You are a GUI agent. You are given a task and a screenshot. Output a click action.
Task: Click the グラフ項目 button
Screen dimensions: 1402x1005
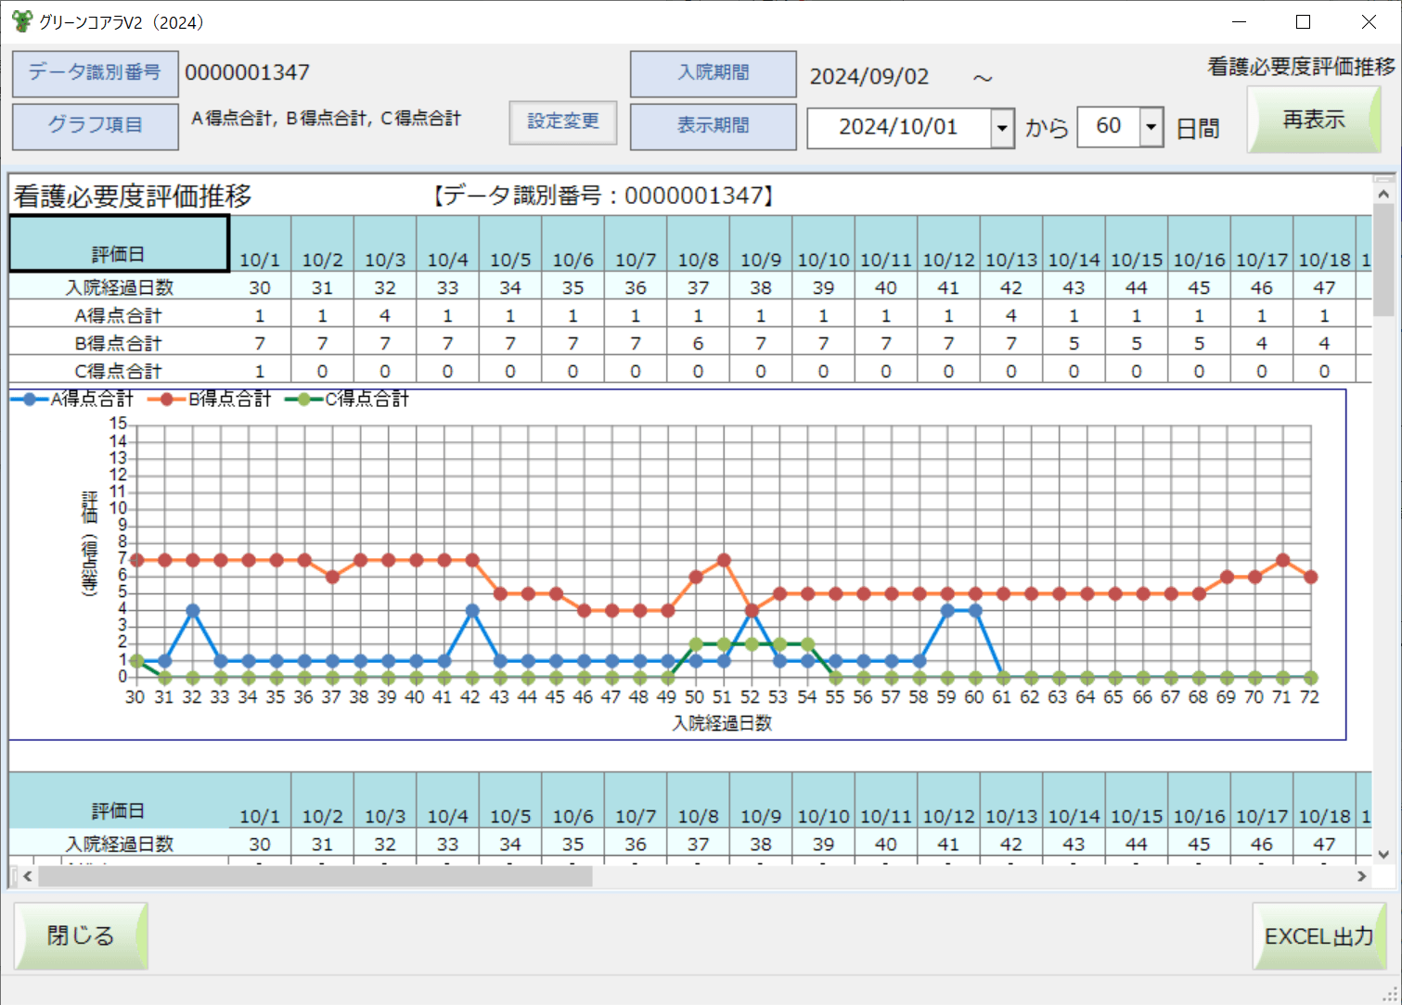[x=95, y=126]
